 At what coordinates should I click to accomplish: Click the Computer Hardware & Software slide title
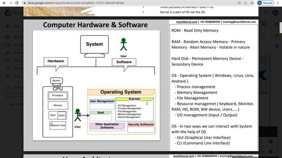95,25
